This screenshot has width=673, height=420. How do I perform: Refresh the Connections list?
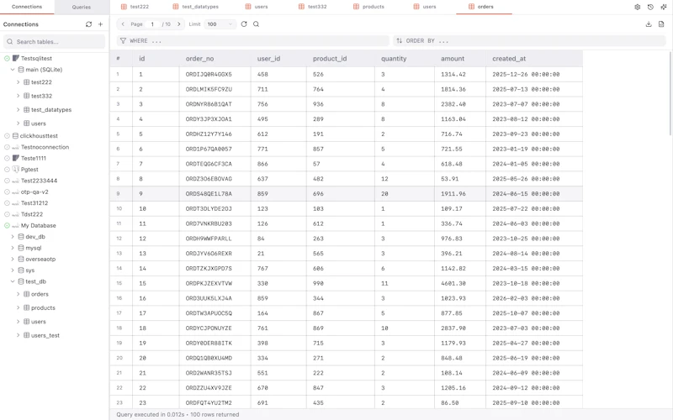(x=88, y=24)
